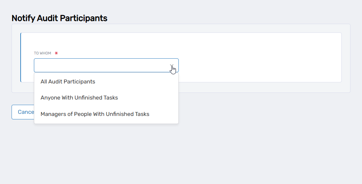Click the left edge of To Whom input
The width and height of the screenshot is (362, 184).
coord(35,65)
